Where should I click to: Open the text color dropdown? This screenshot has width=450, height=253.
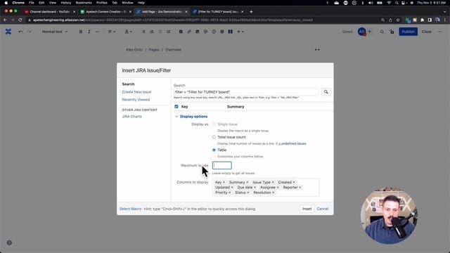tap(128, 32)
